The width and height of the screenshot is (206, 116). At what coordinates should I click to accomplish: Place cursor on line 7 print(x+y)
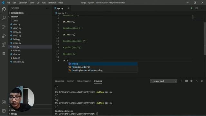69,22
